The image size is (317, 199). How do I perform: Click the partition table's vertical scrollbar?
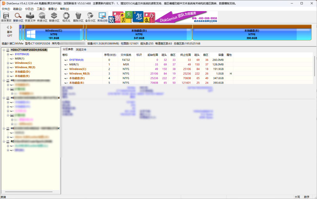(x=315, y=66)
